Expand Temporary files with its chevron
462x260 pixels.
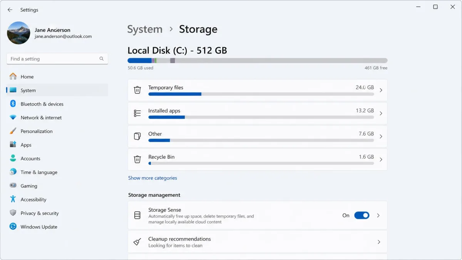pyautogui.click(x=381, y=90)
